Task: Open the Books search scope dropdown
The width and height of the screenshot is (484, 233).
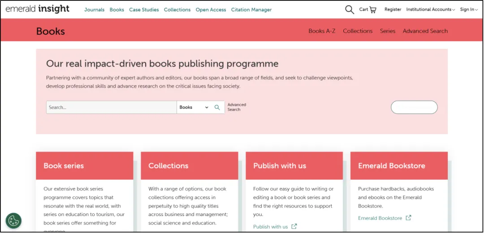Action: 194,107
